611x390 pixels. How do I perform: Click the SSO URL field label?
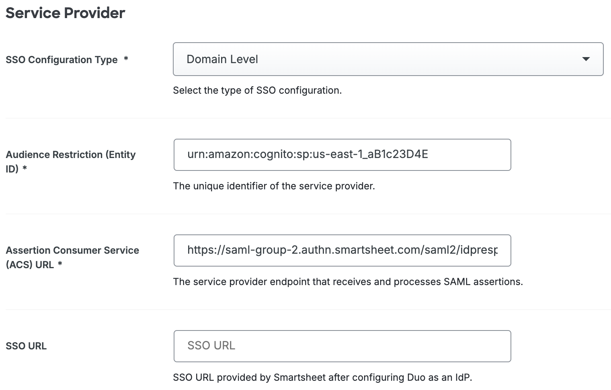pyautogui.click(x=26, y=346)
